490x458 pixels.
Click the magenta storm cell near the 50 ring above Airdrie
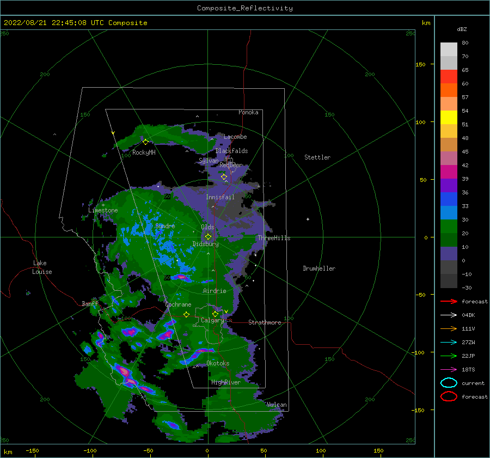pos(181,277)
